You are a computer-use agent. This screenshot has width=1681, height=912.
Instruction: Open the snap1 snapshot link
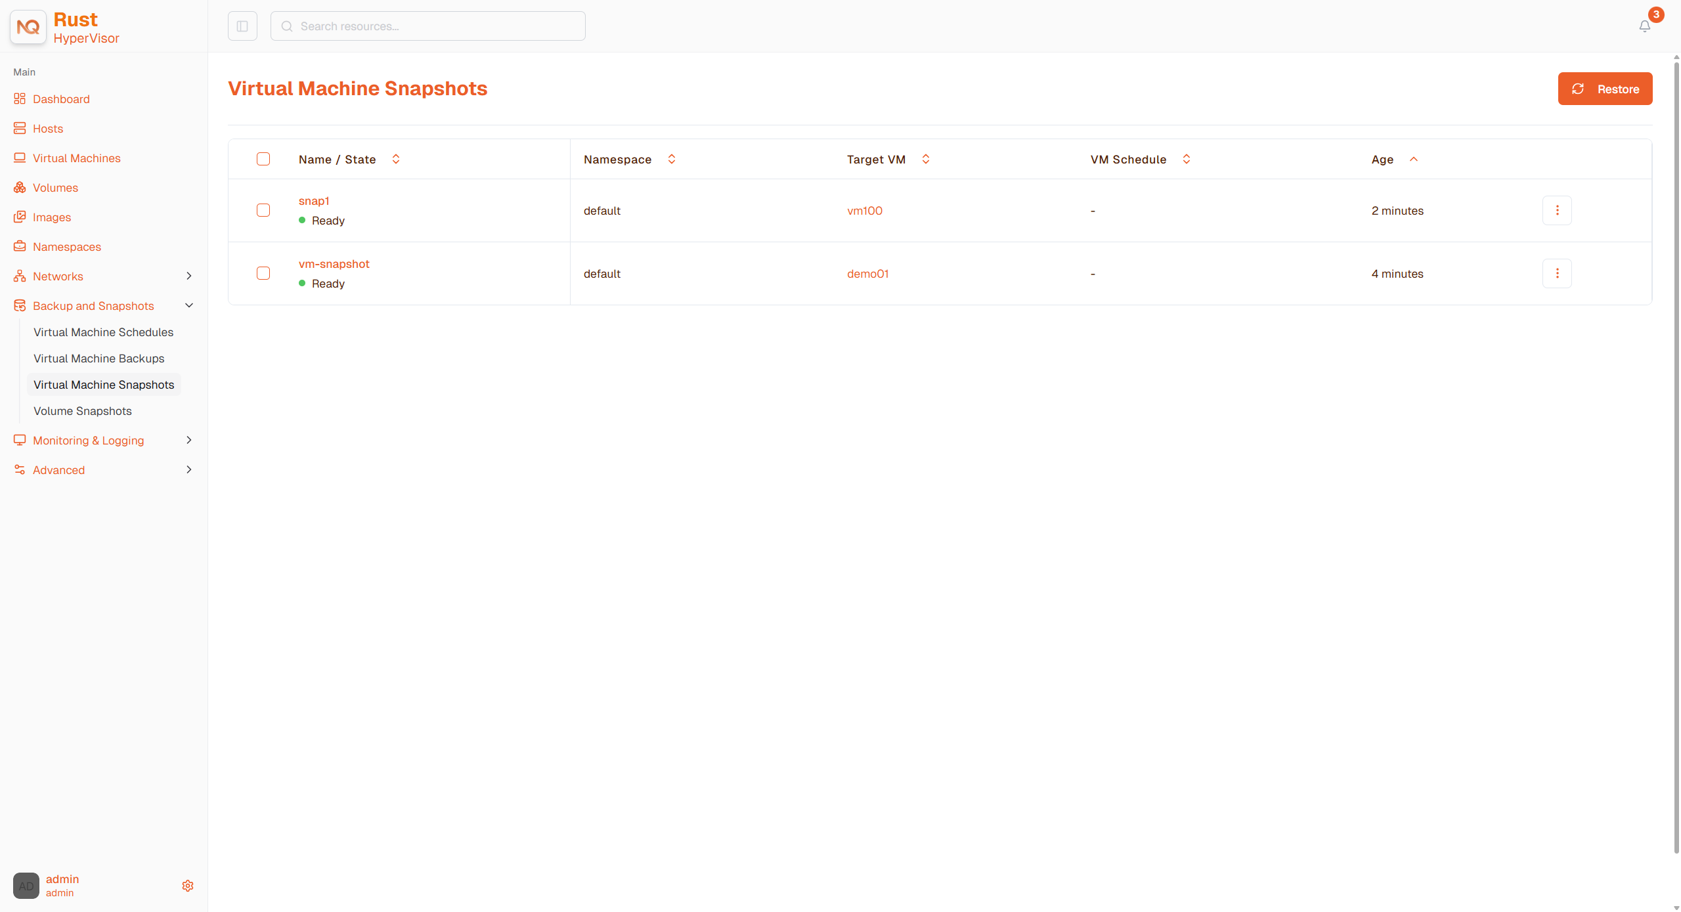coord(314,201)
